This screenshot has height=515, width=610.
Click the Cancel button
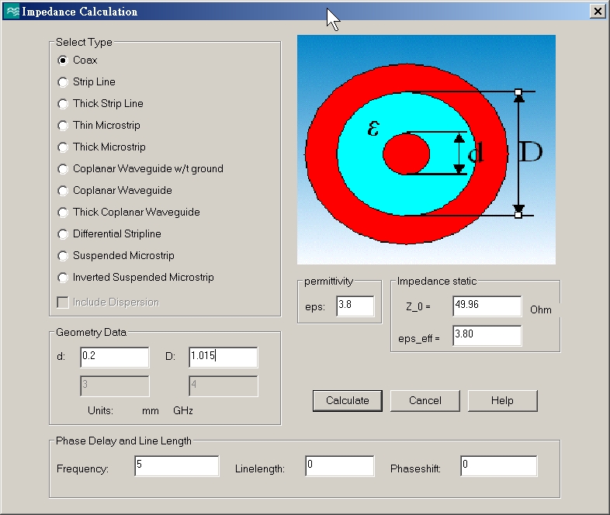[x=425, y=400]
